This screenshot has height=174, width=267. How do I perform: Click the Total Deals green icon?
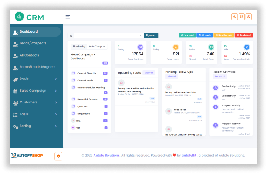(x=211, y=47)
